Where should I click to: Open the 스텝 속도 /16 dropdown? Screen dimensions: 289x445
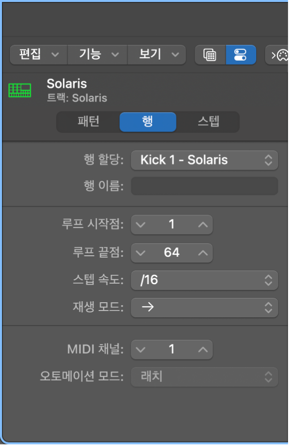204,280
